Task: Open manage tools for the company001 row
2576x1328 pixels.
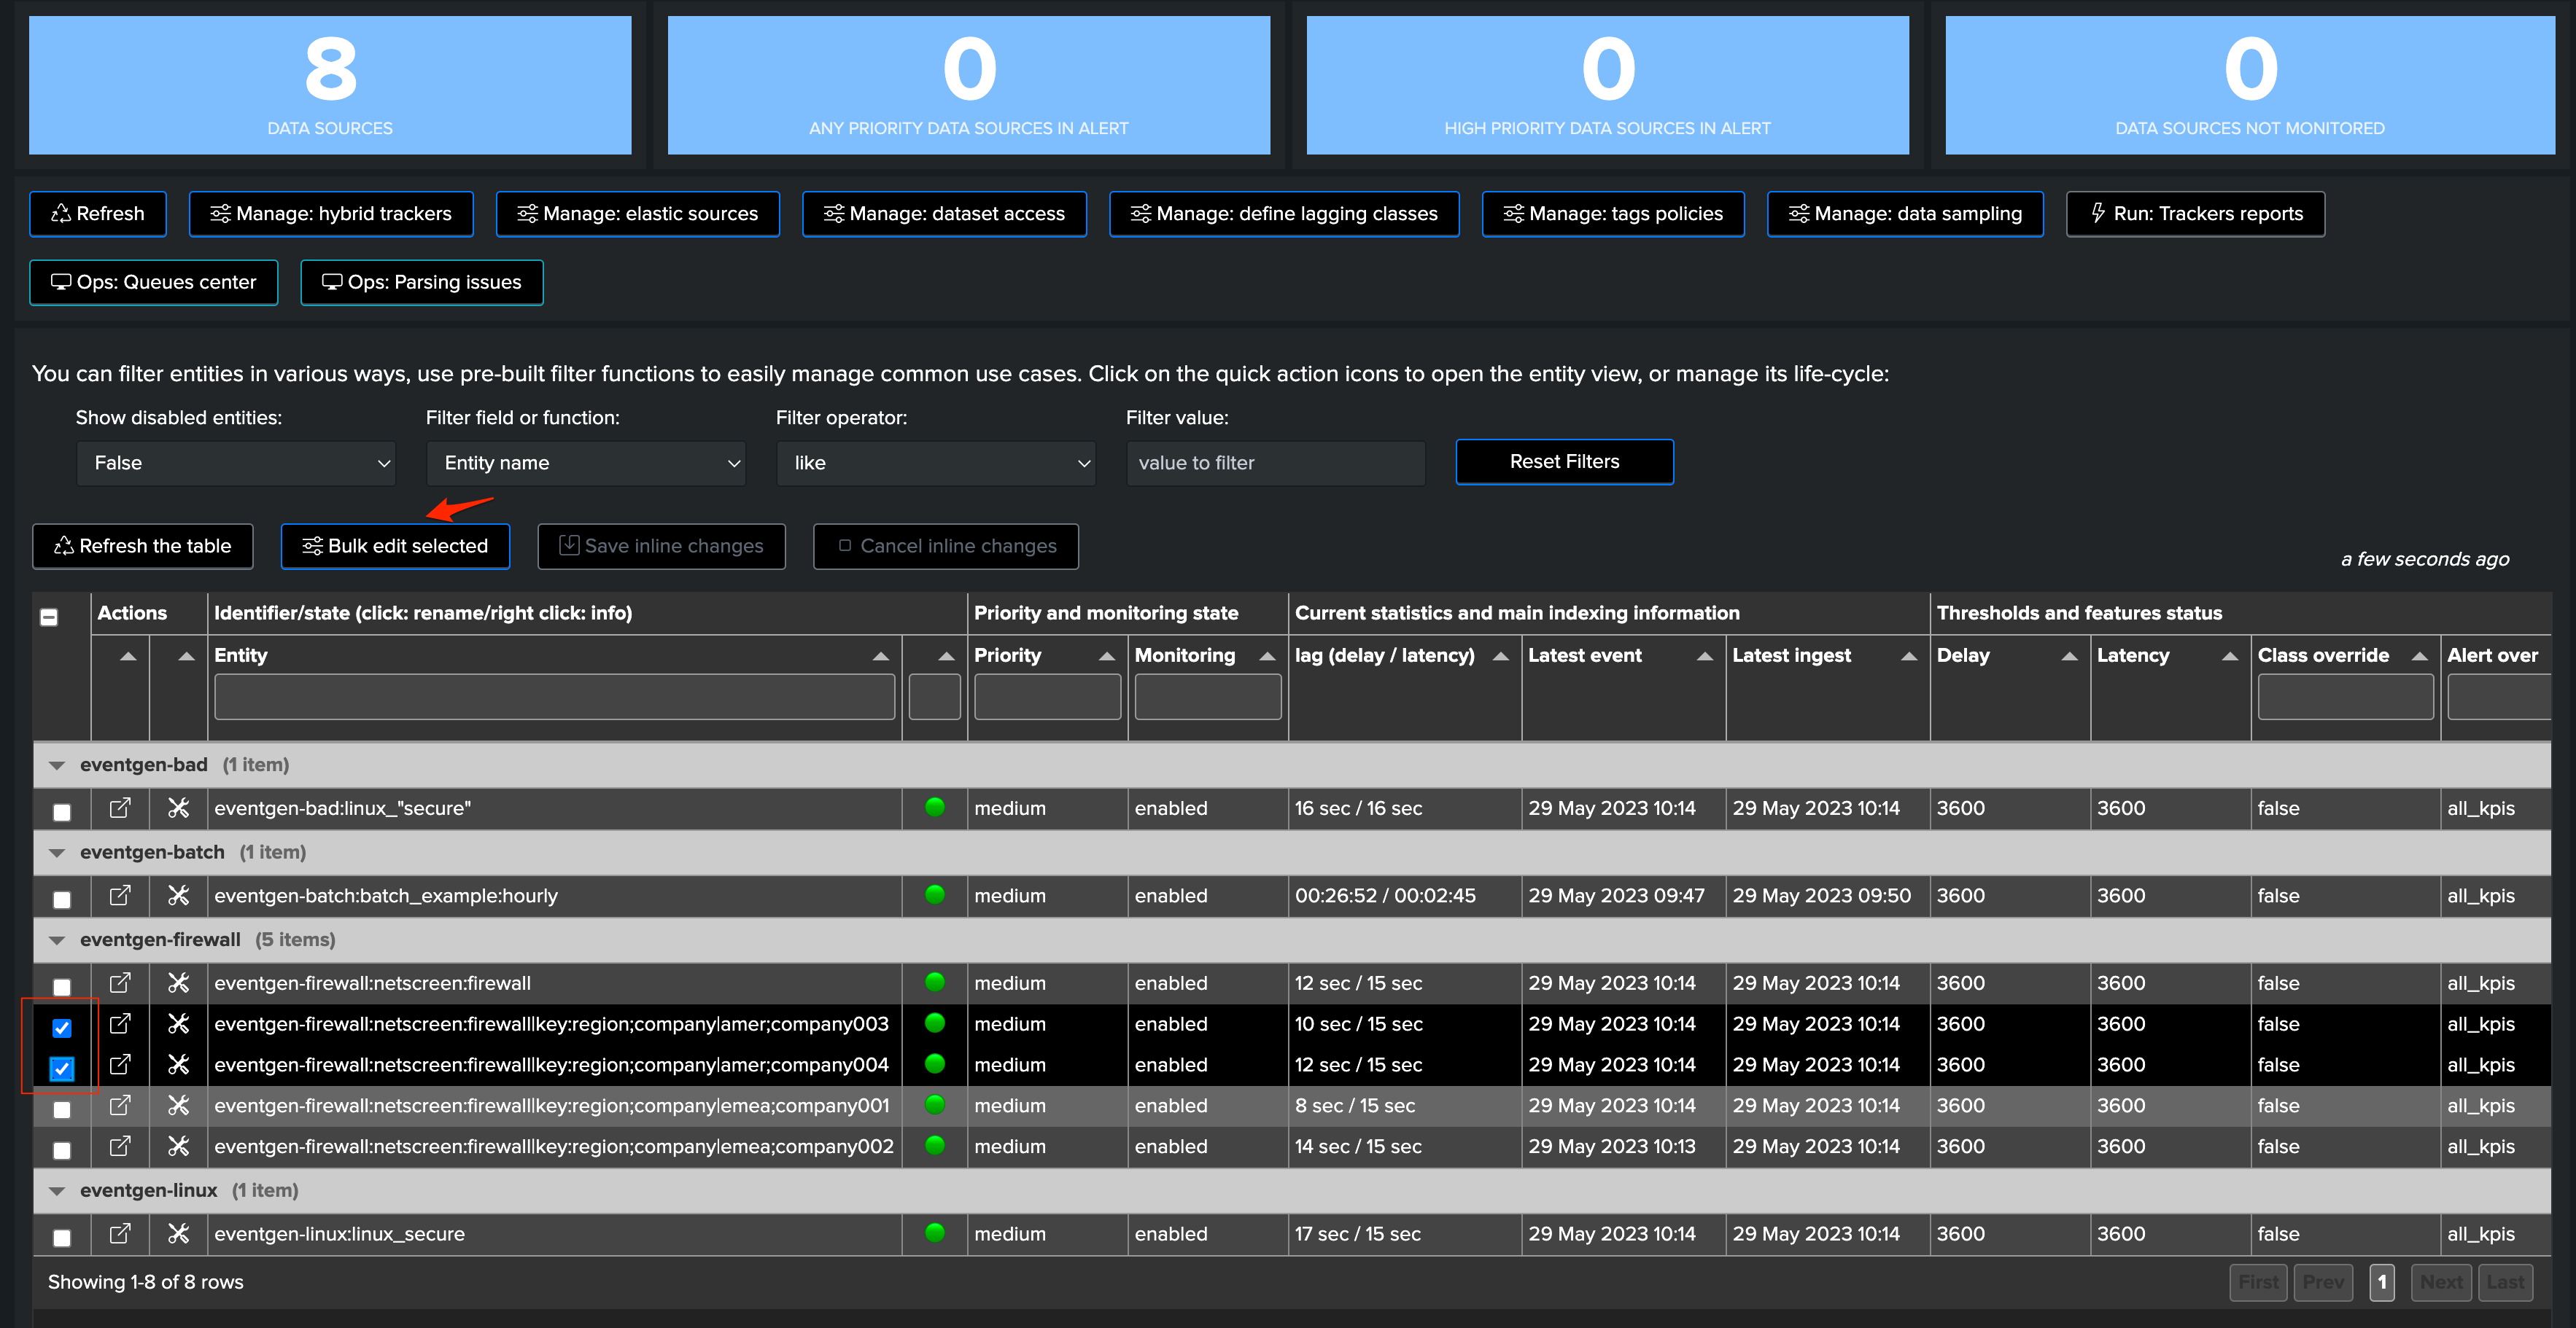Action: [x=178, y=1106]
